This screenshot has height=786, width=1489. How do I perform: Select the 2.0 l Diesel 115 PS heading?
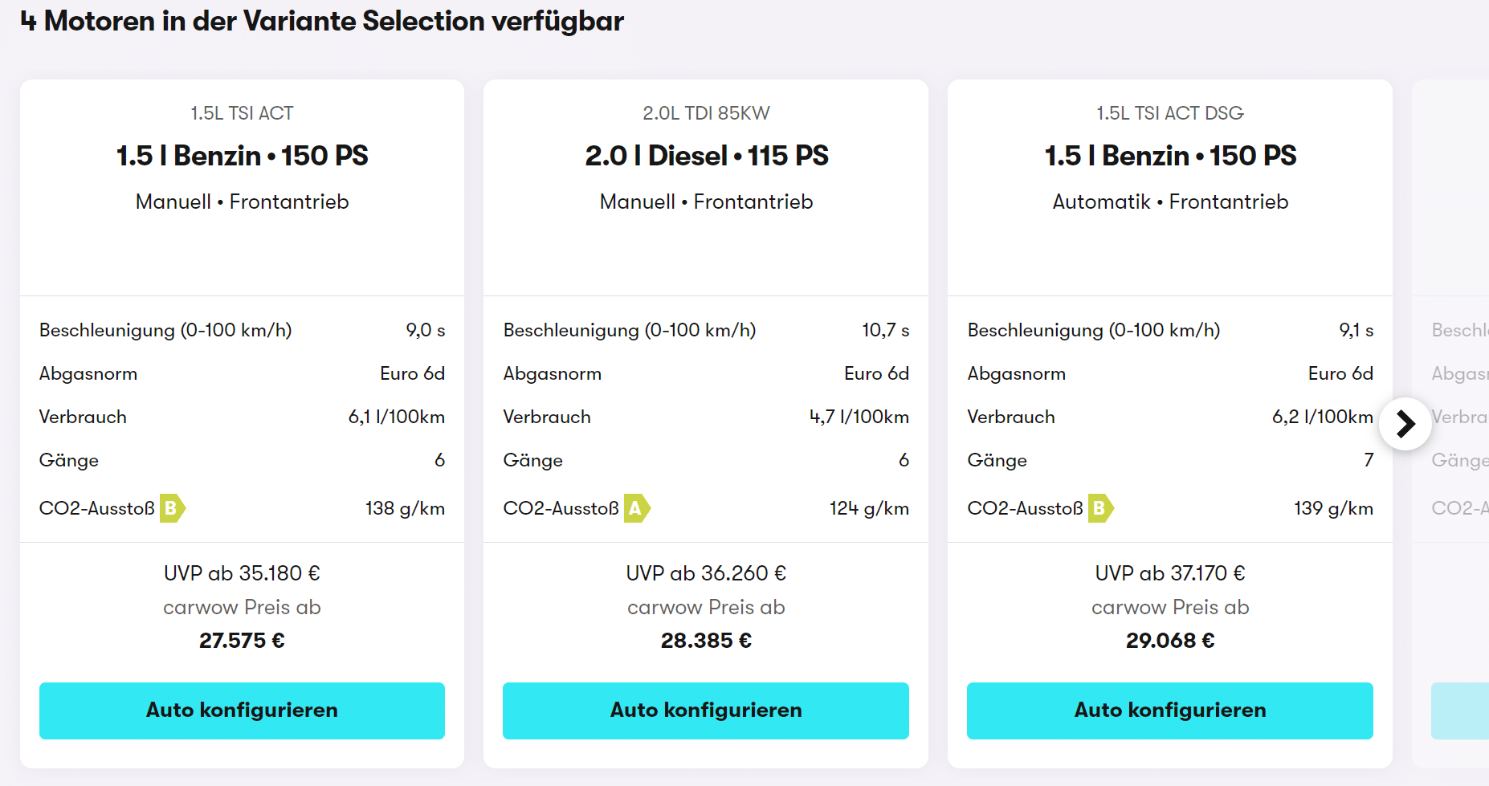point(707,156)
